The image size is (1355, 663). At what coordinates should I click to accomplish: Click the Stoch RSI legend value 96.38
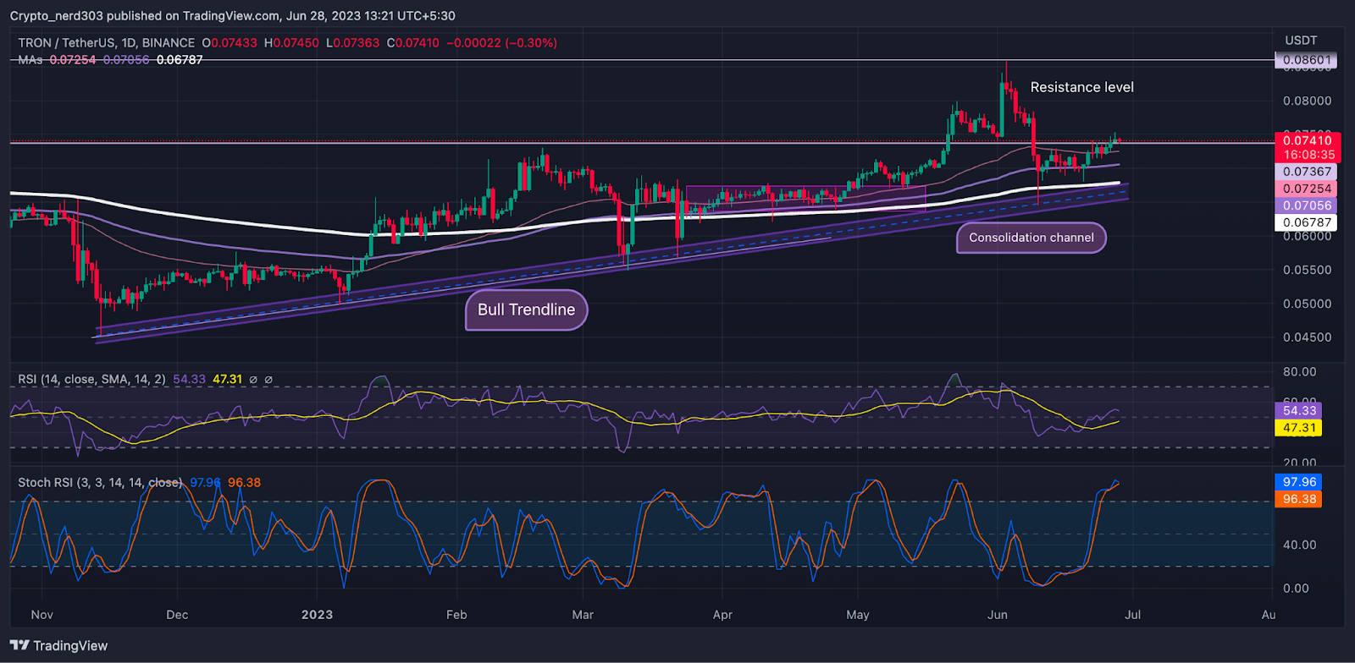click(x=244, y=483)
